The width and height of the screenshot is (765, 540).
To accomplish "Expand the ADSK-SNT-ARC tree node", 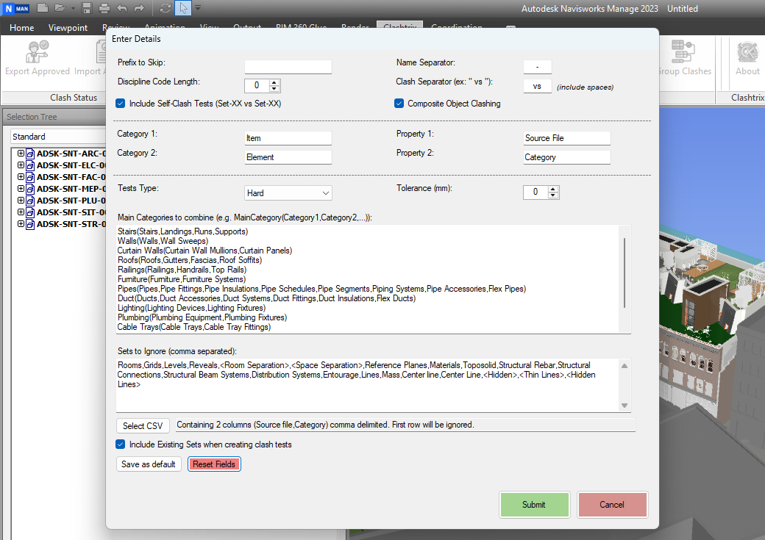I will tap(21, 153).
